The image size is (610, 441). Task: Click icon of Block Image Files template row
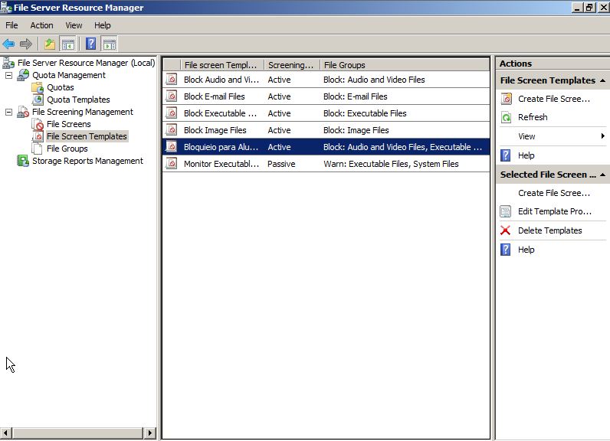coord(172,130)
